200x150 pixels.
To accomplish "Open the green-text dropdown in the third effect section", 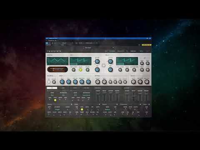I will coord(107,110).
